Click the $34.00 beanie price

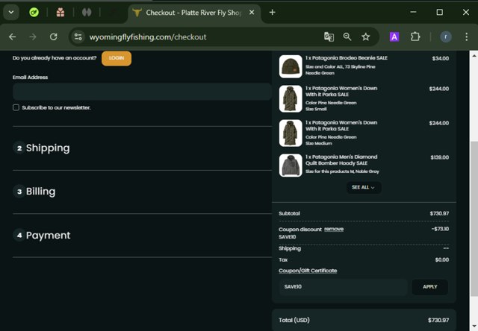point(441,58)
